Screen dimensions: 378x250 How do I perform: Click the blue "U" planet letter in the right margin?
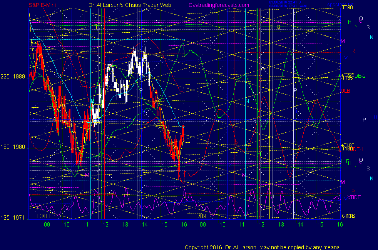[x=375, y=117]
